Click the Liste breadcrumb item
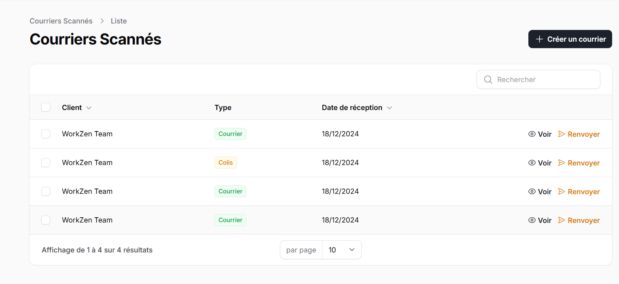This screenshot has width=619, height=284. [x=119, y=21]
